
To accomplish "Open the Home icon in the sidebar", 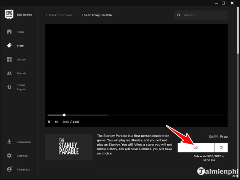I will [x=9, y=32].
